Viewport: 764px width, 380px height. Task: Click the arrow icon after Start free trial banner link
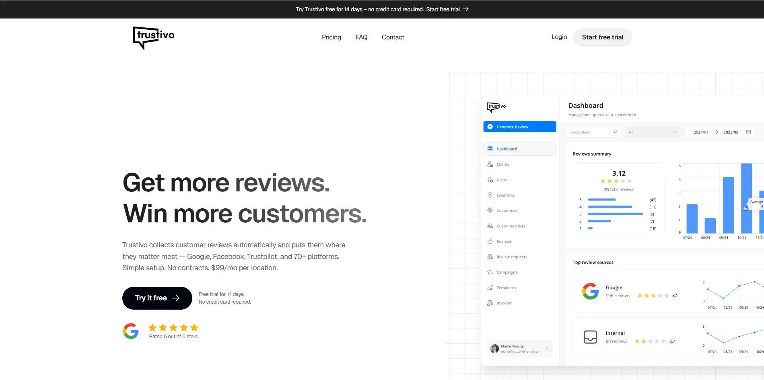pyautogui.click(x=465, y=9)
